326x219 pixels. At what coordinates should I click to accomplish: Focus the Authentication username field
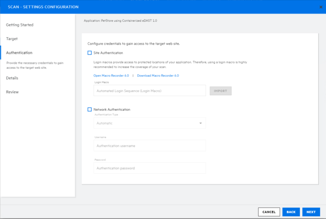[x=149, y=145]
